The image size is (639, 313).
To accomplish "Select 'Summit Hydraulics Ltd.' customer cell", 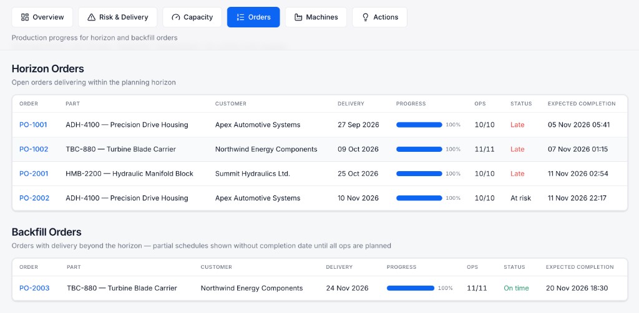I will point(253,174).
